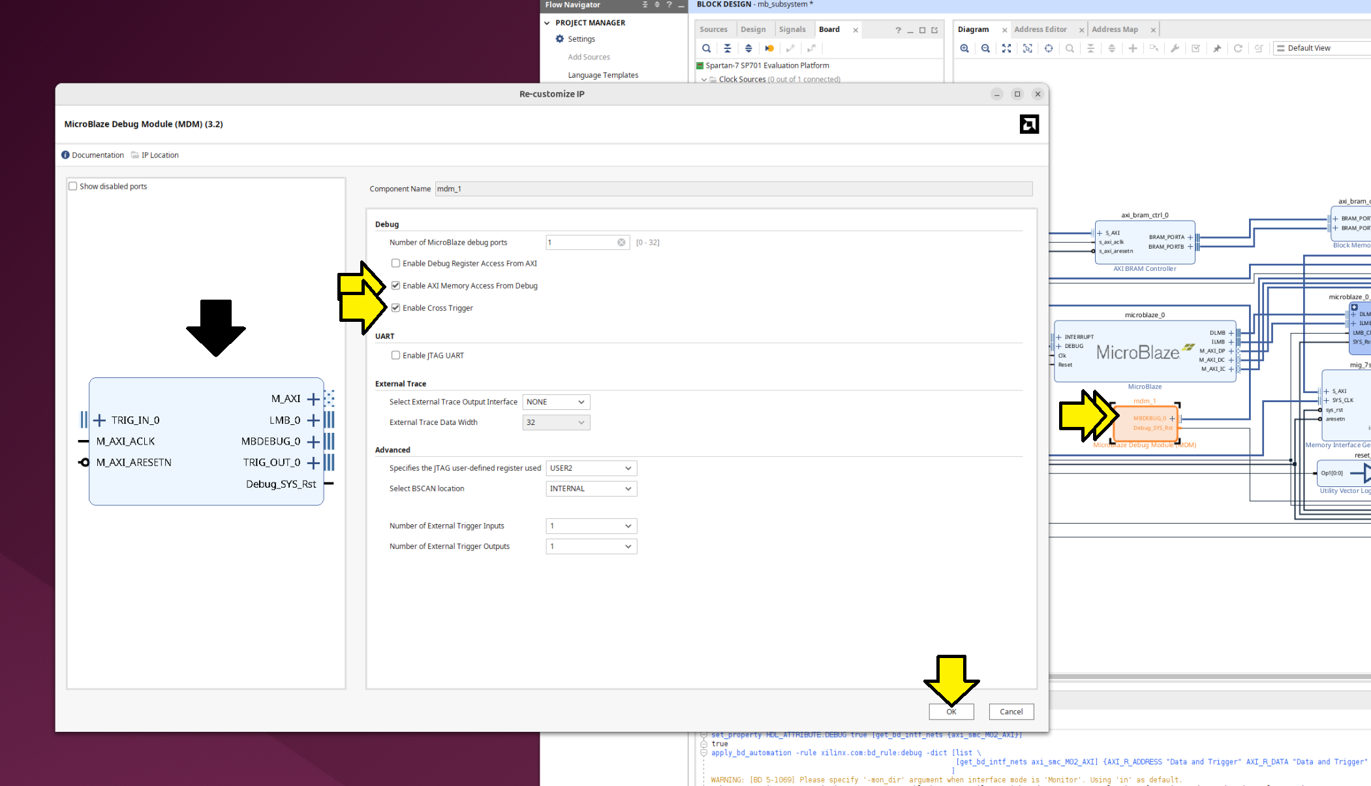
Task: Click OK to apply MDM settings
Action: tap(951, 712)
